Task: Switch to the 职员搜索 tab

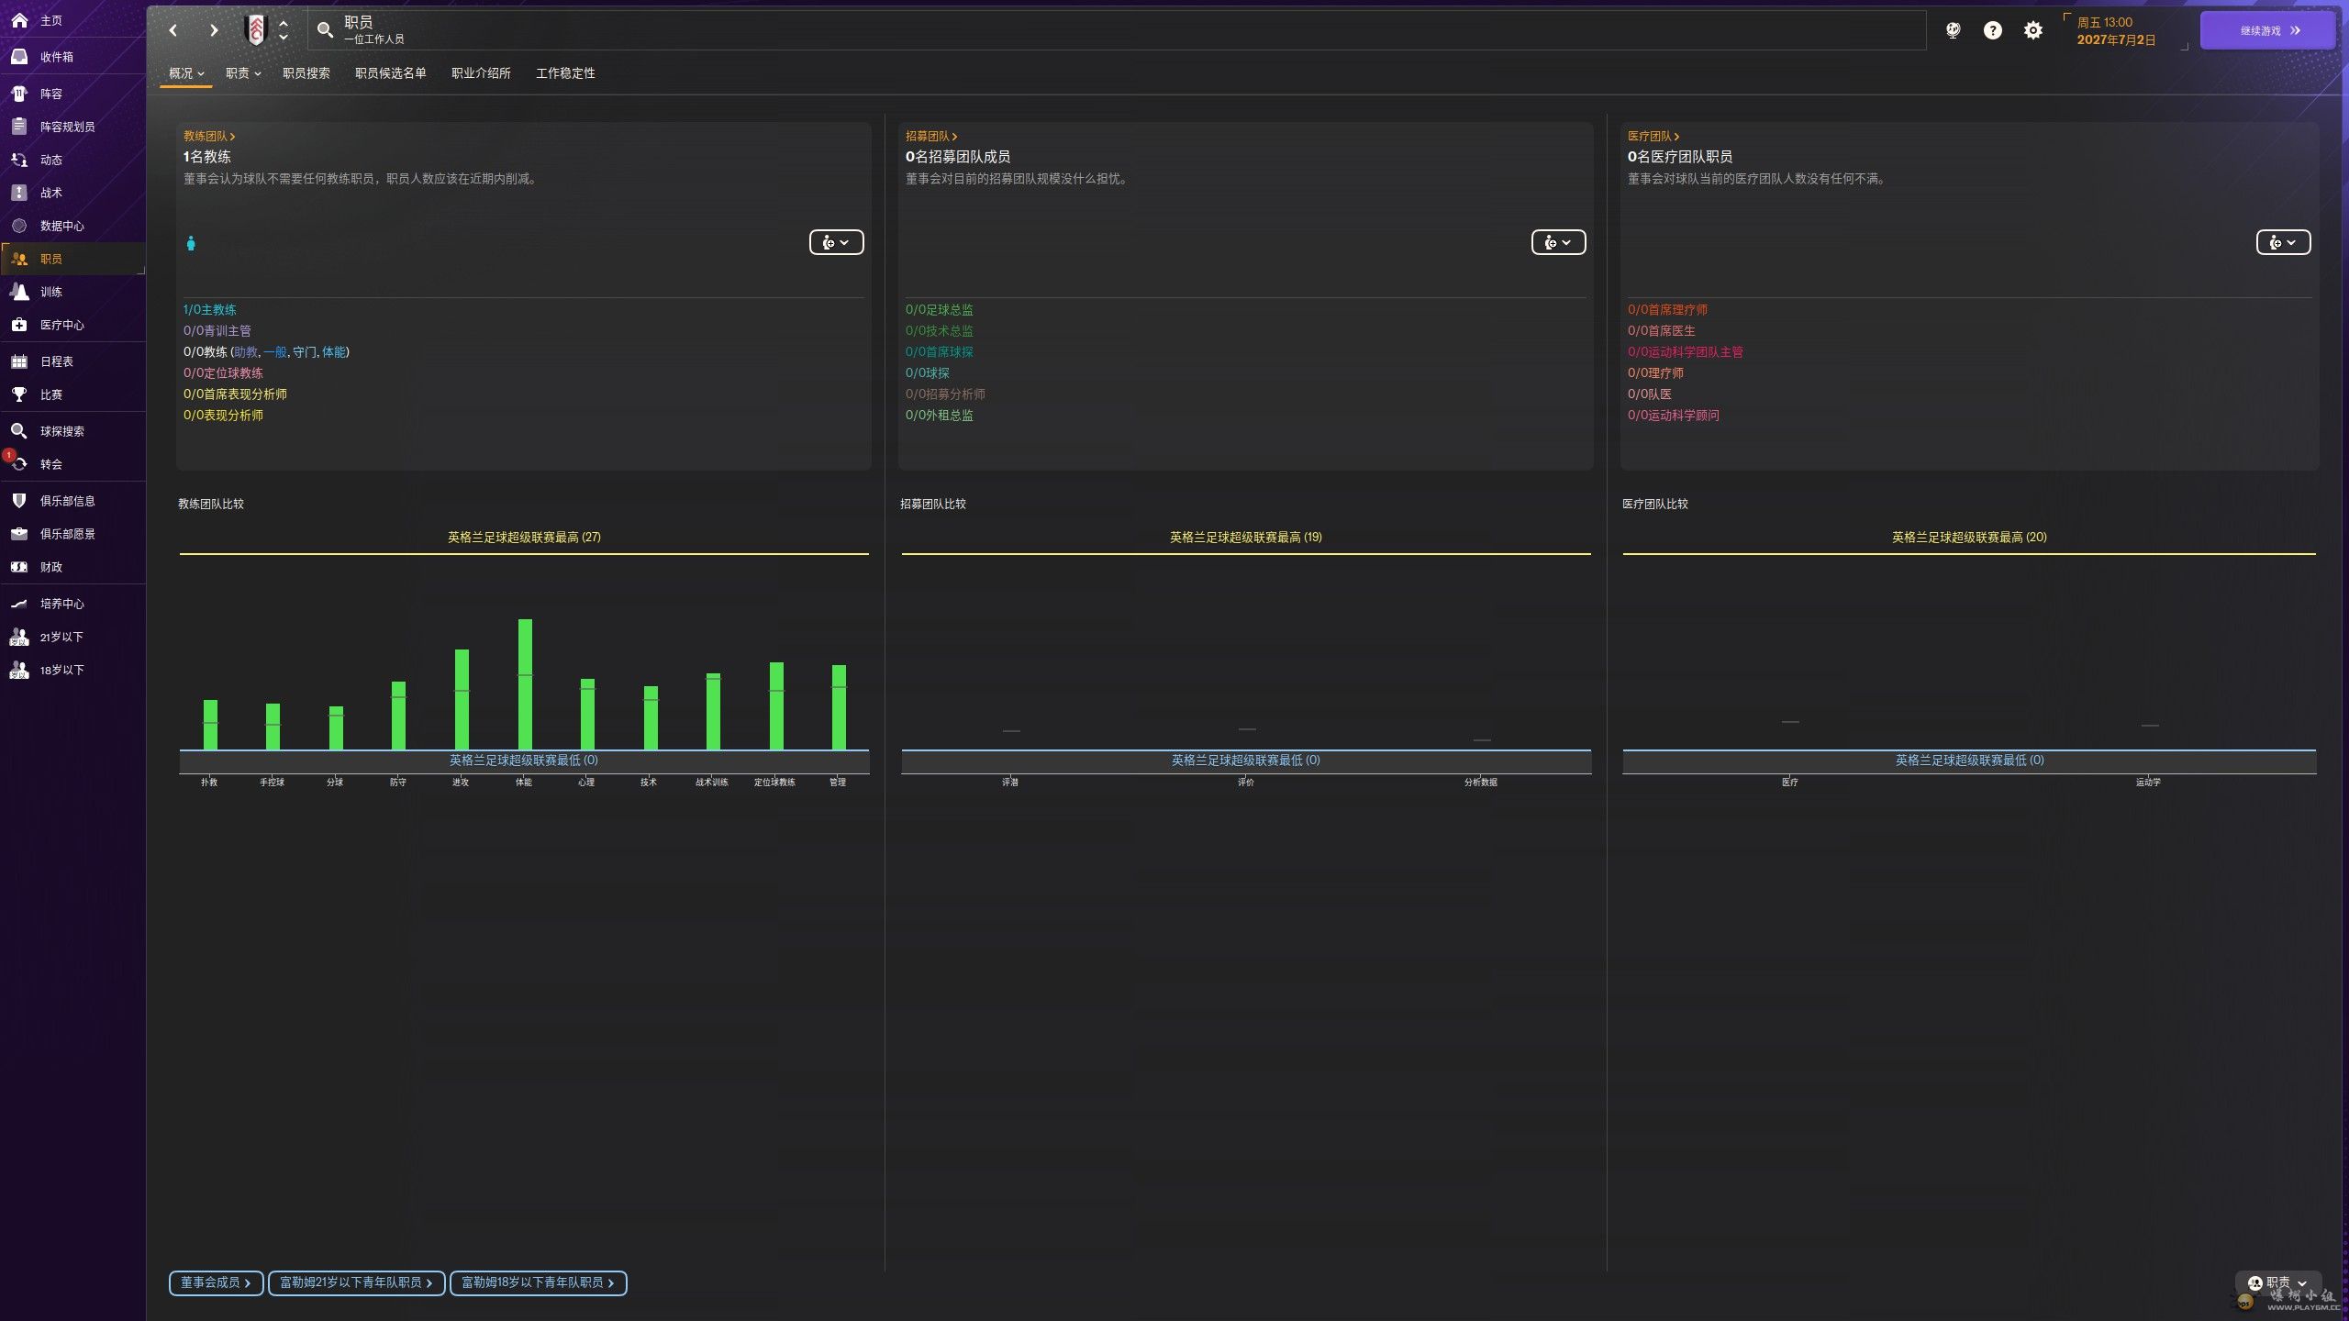Action: coord(306,73)
